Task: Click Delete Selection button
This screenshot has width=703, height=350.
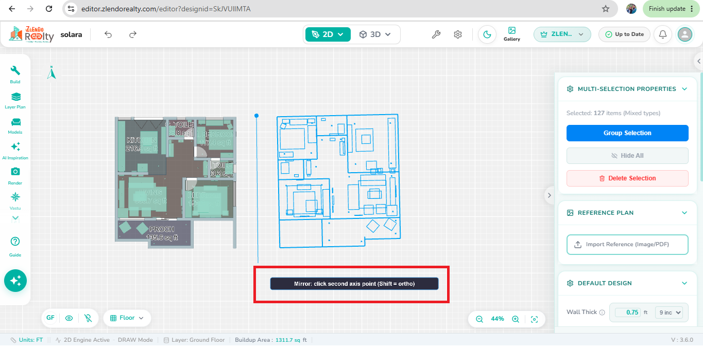Action: coord(627,178)
